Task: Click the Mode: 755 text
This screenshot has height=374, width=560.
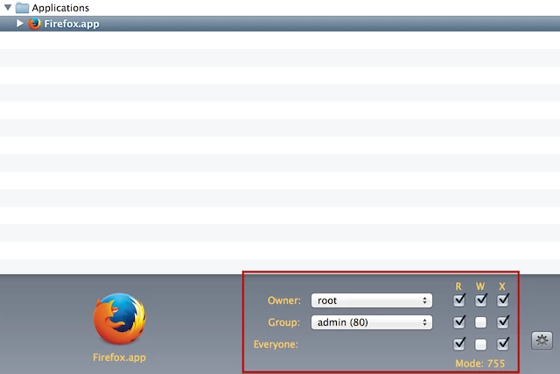Action: coord(480,363)
